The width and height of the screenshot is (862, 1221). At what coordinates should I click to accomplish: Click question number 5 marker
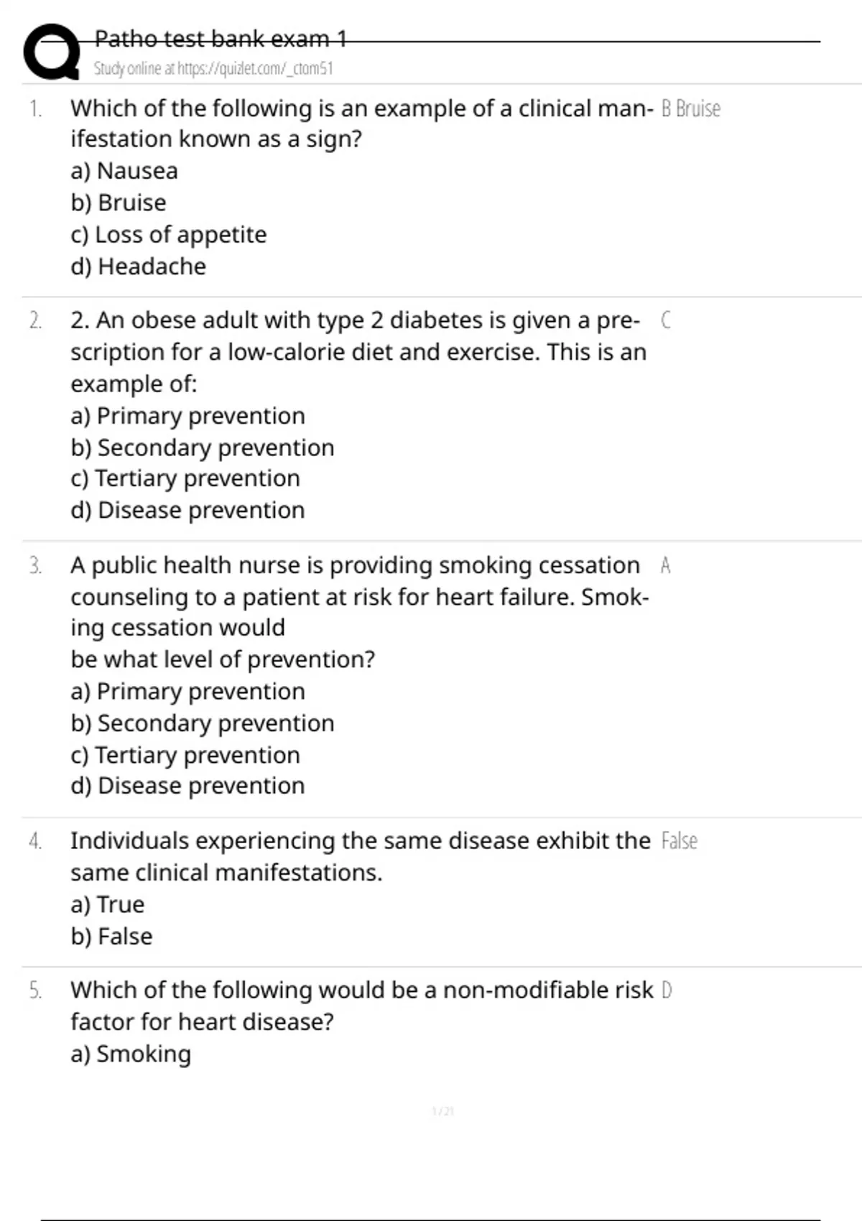[x=35, y=990]
